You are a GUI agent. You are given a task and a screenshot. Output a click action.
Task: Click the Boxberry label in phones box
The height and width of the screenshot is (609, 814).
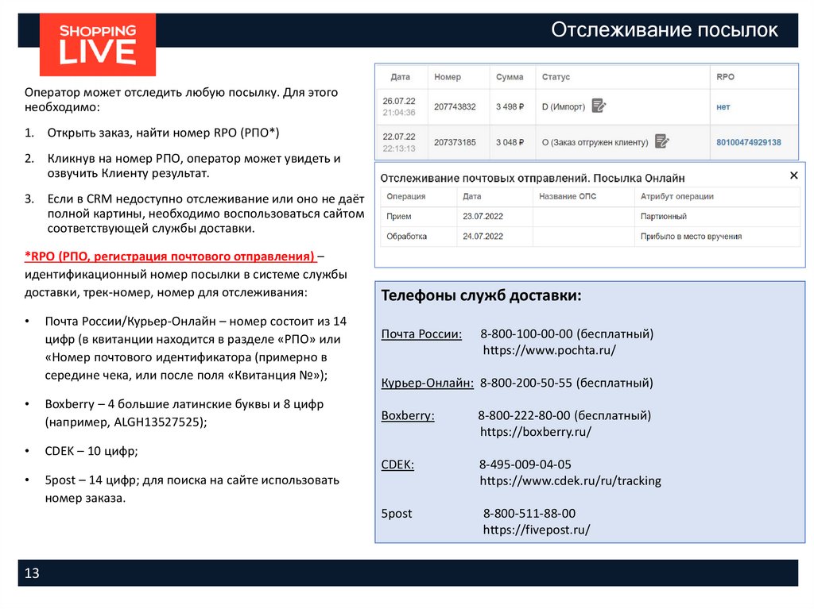(x=408, y=416)
